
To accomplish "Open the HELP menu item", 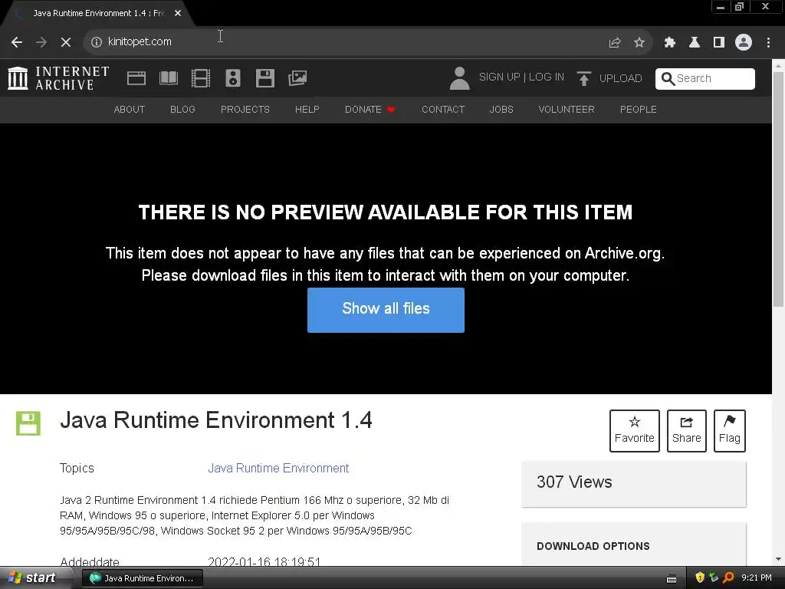I will pos(307,110).
